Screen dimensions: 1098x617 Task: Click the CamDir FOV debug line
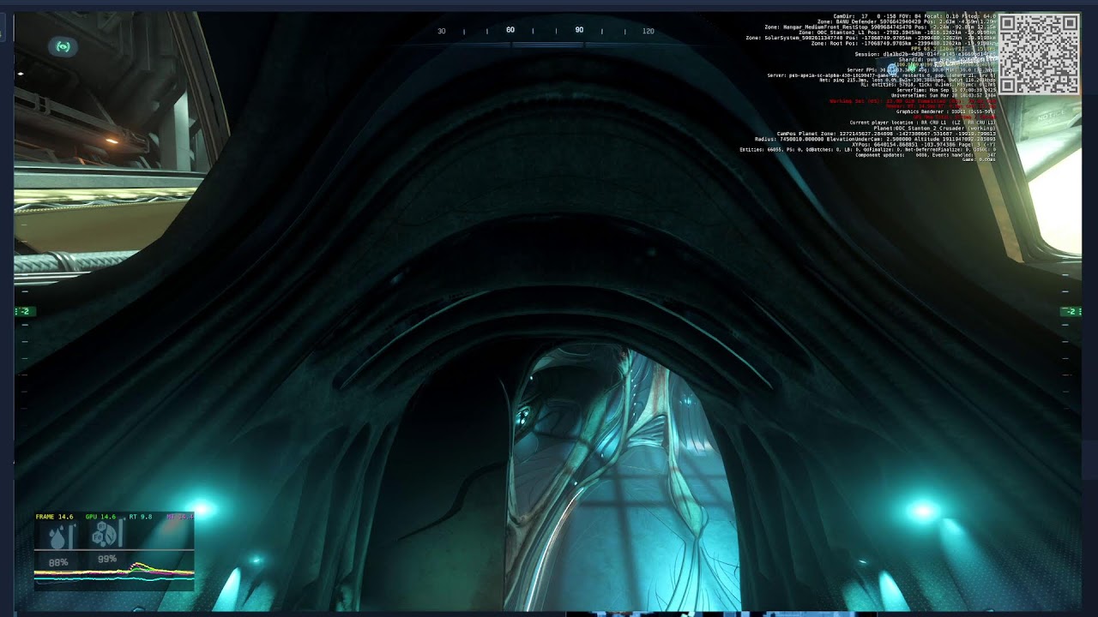point(914,16)
